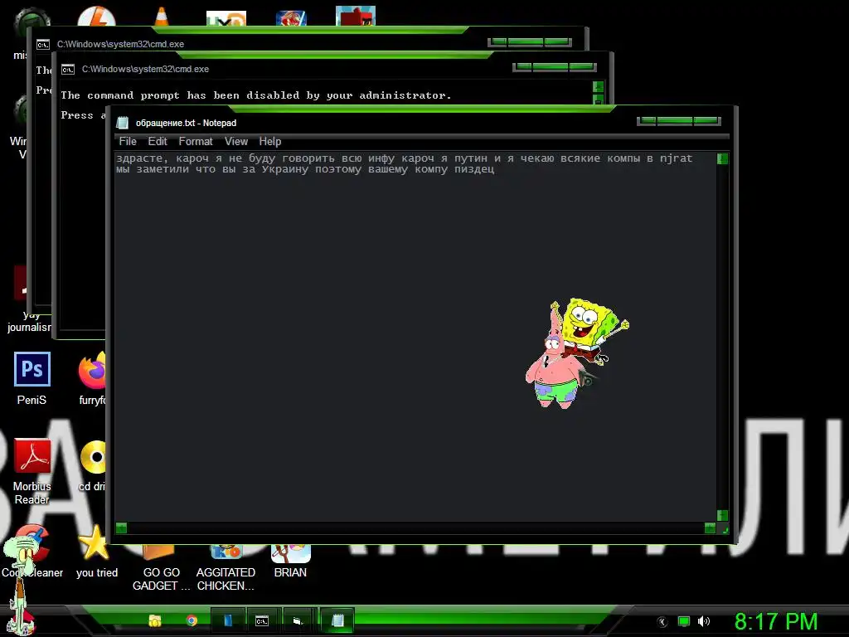Close the Notepad window

point(706,121)
